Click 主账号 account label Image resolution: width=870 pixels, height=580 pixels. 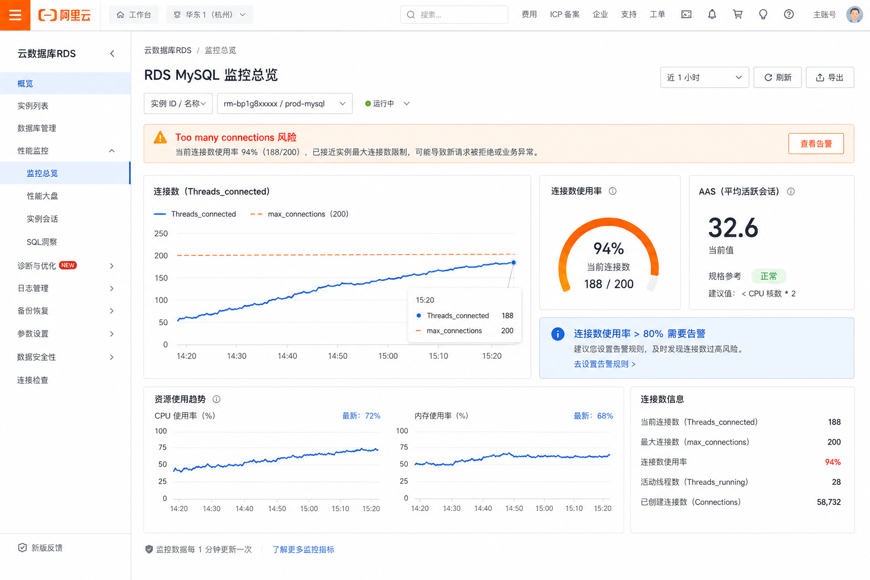825,15
